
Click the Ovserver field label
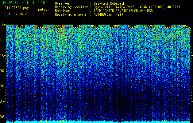[62, 3]
